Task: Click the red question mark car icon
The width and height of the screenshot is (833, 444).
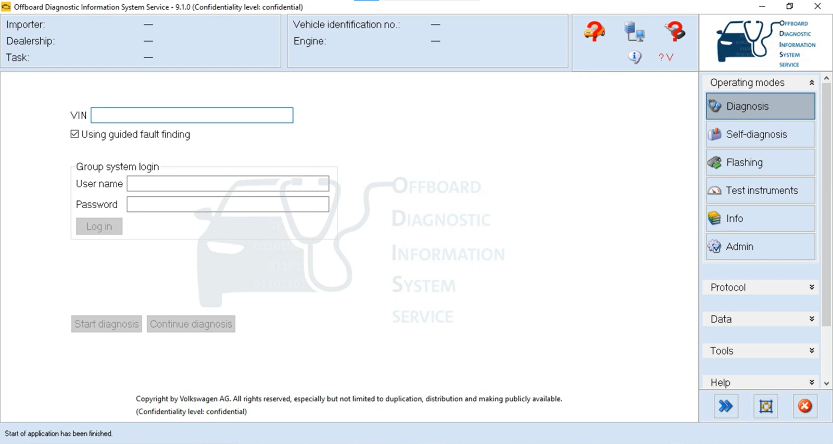Action: coord(594,32)
